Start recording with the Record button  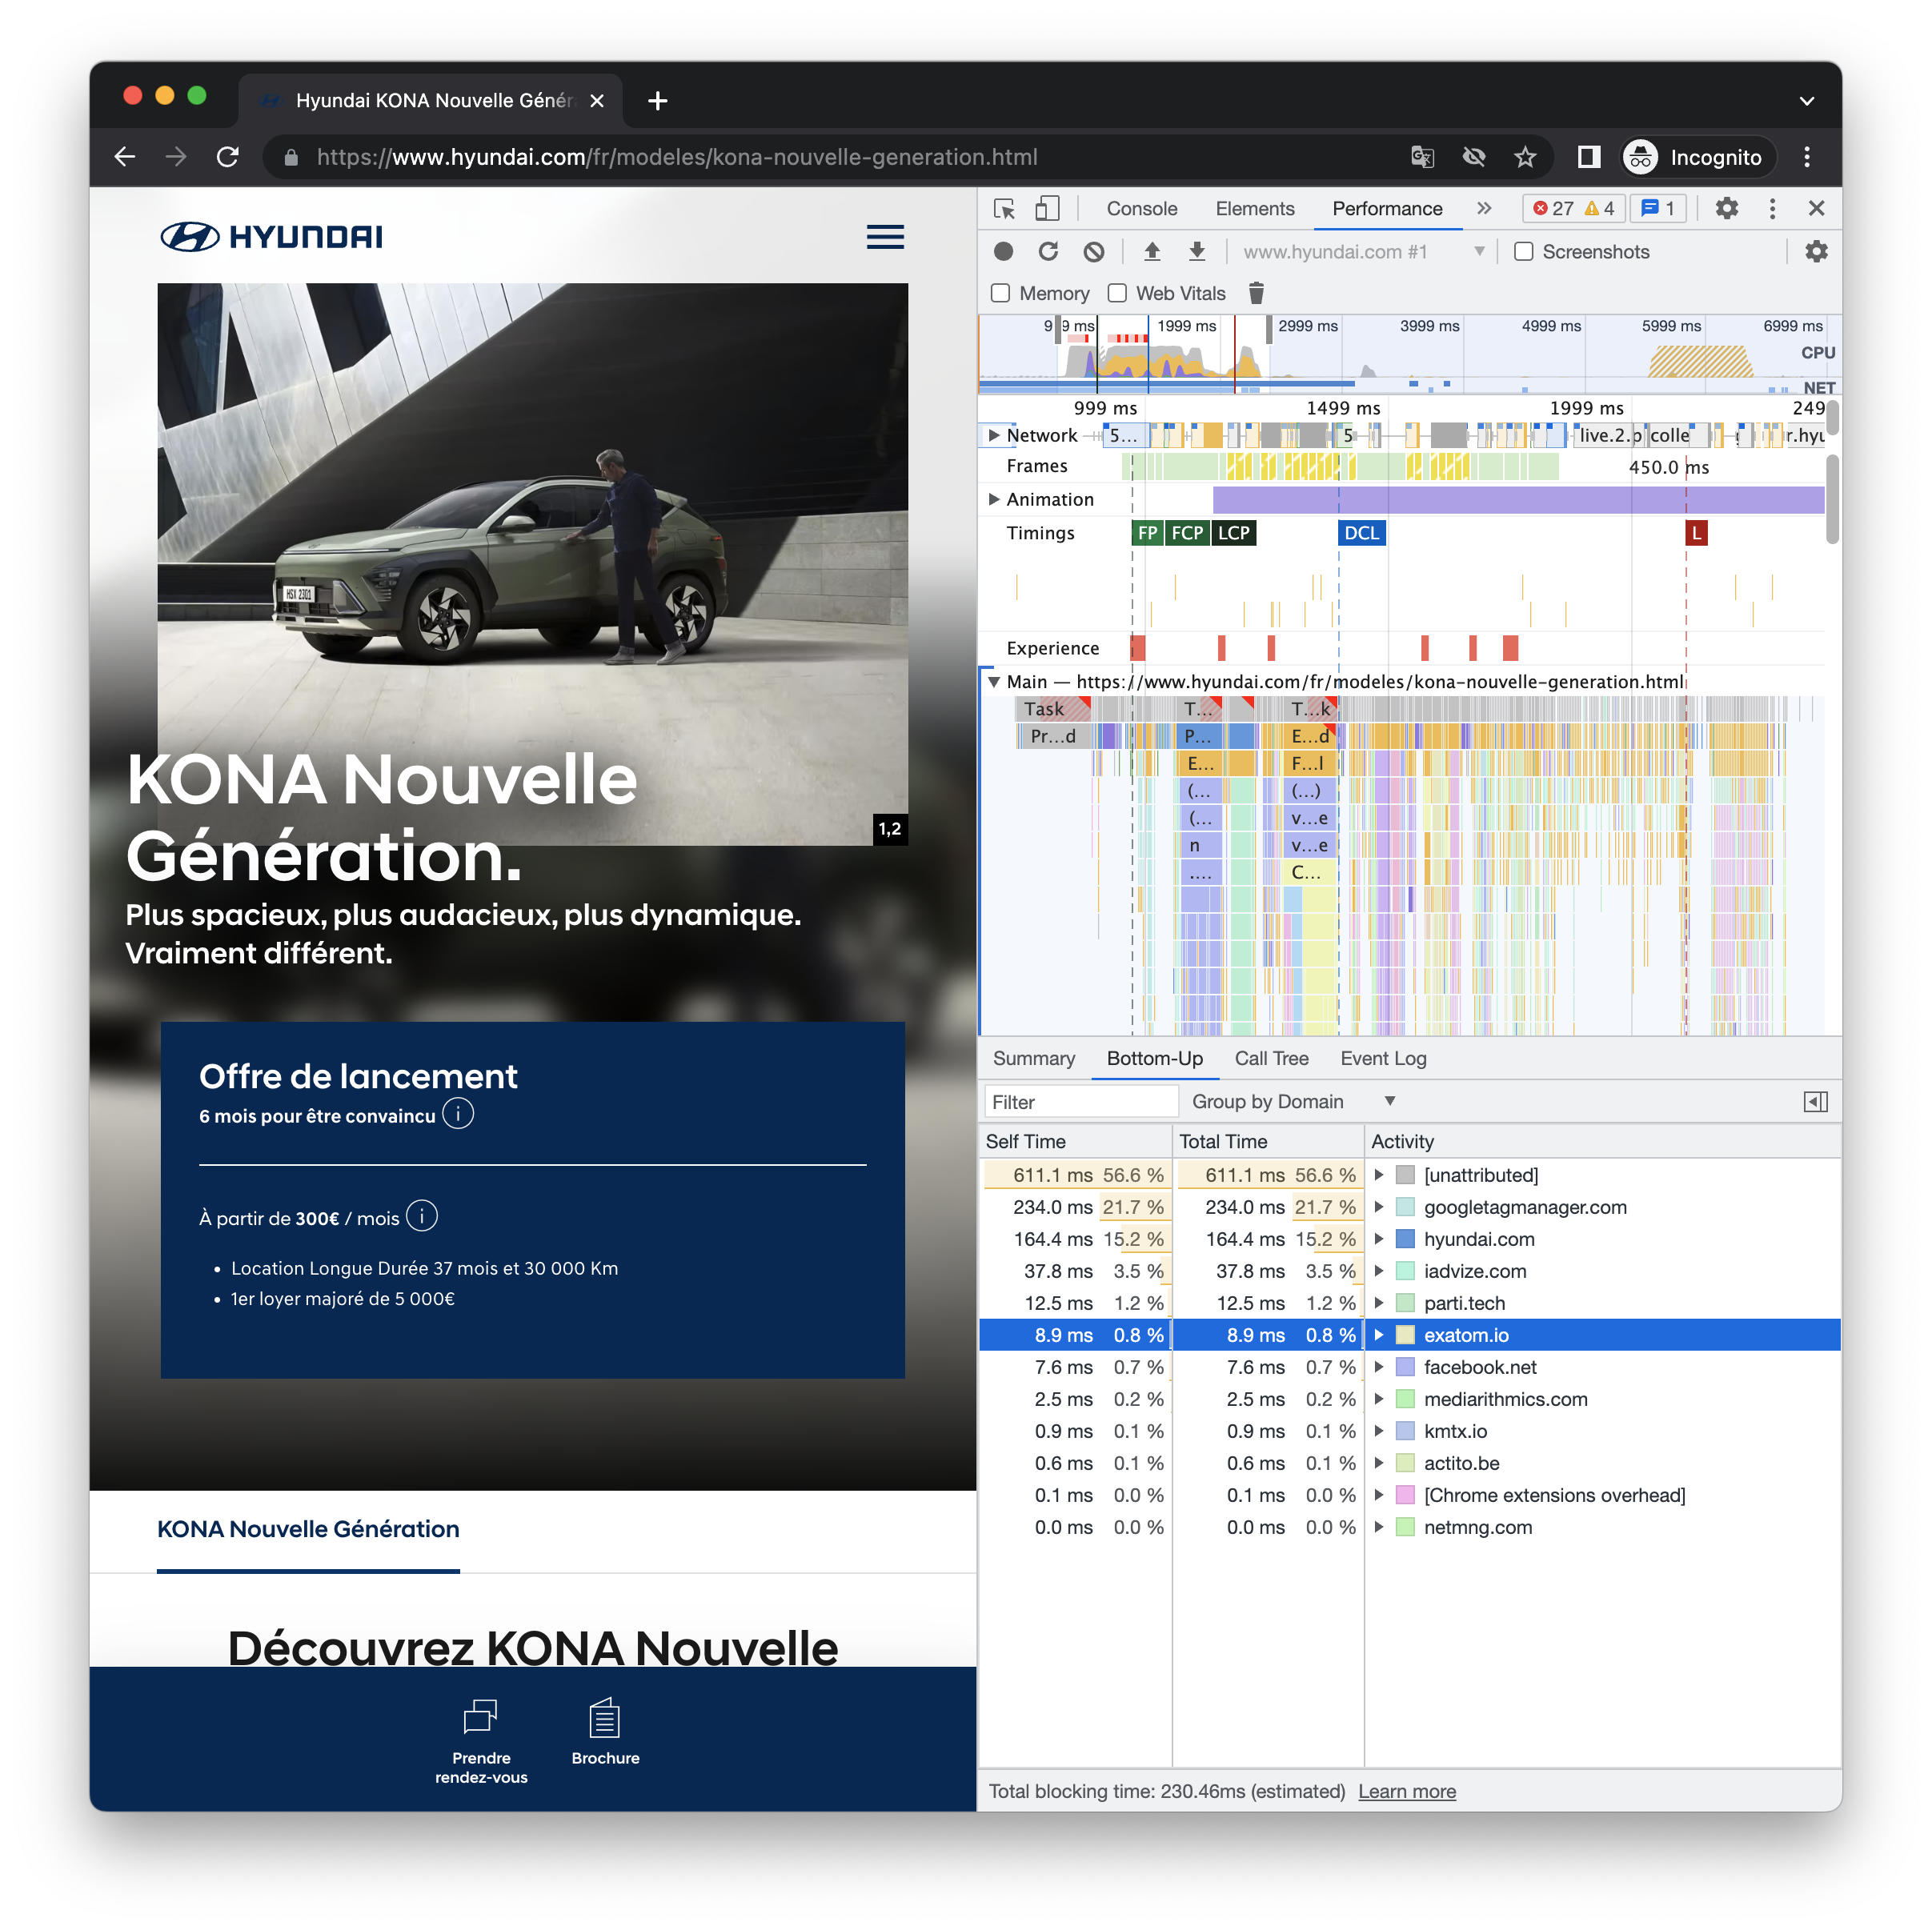pos(1003,252)
